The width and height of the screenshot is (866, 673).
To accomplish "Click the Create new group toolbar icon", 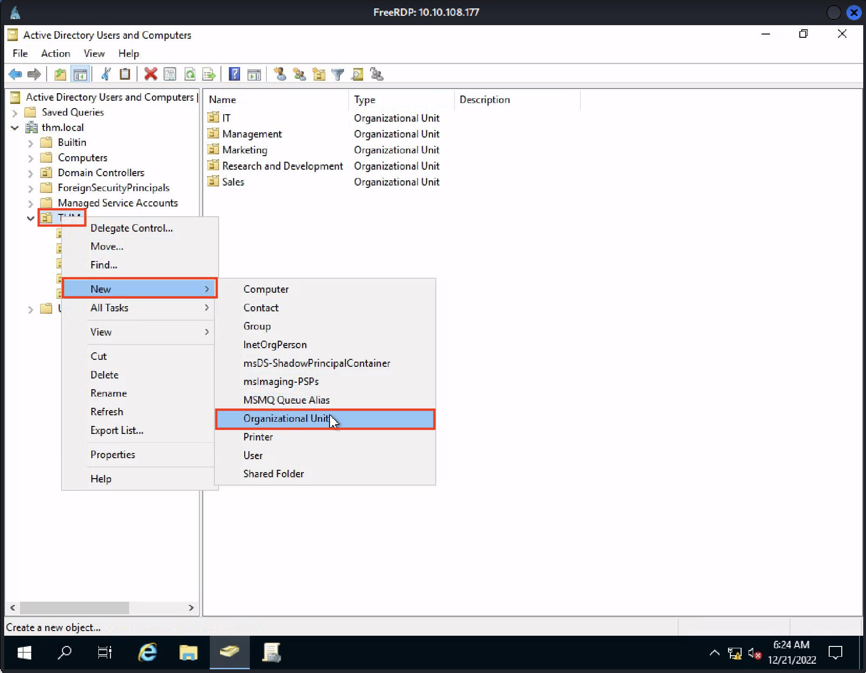I will click(x=299, y=74).
